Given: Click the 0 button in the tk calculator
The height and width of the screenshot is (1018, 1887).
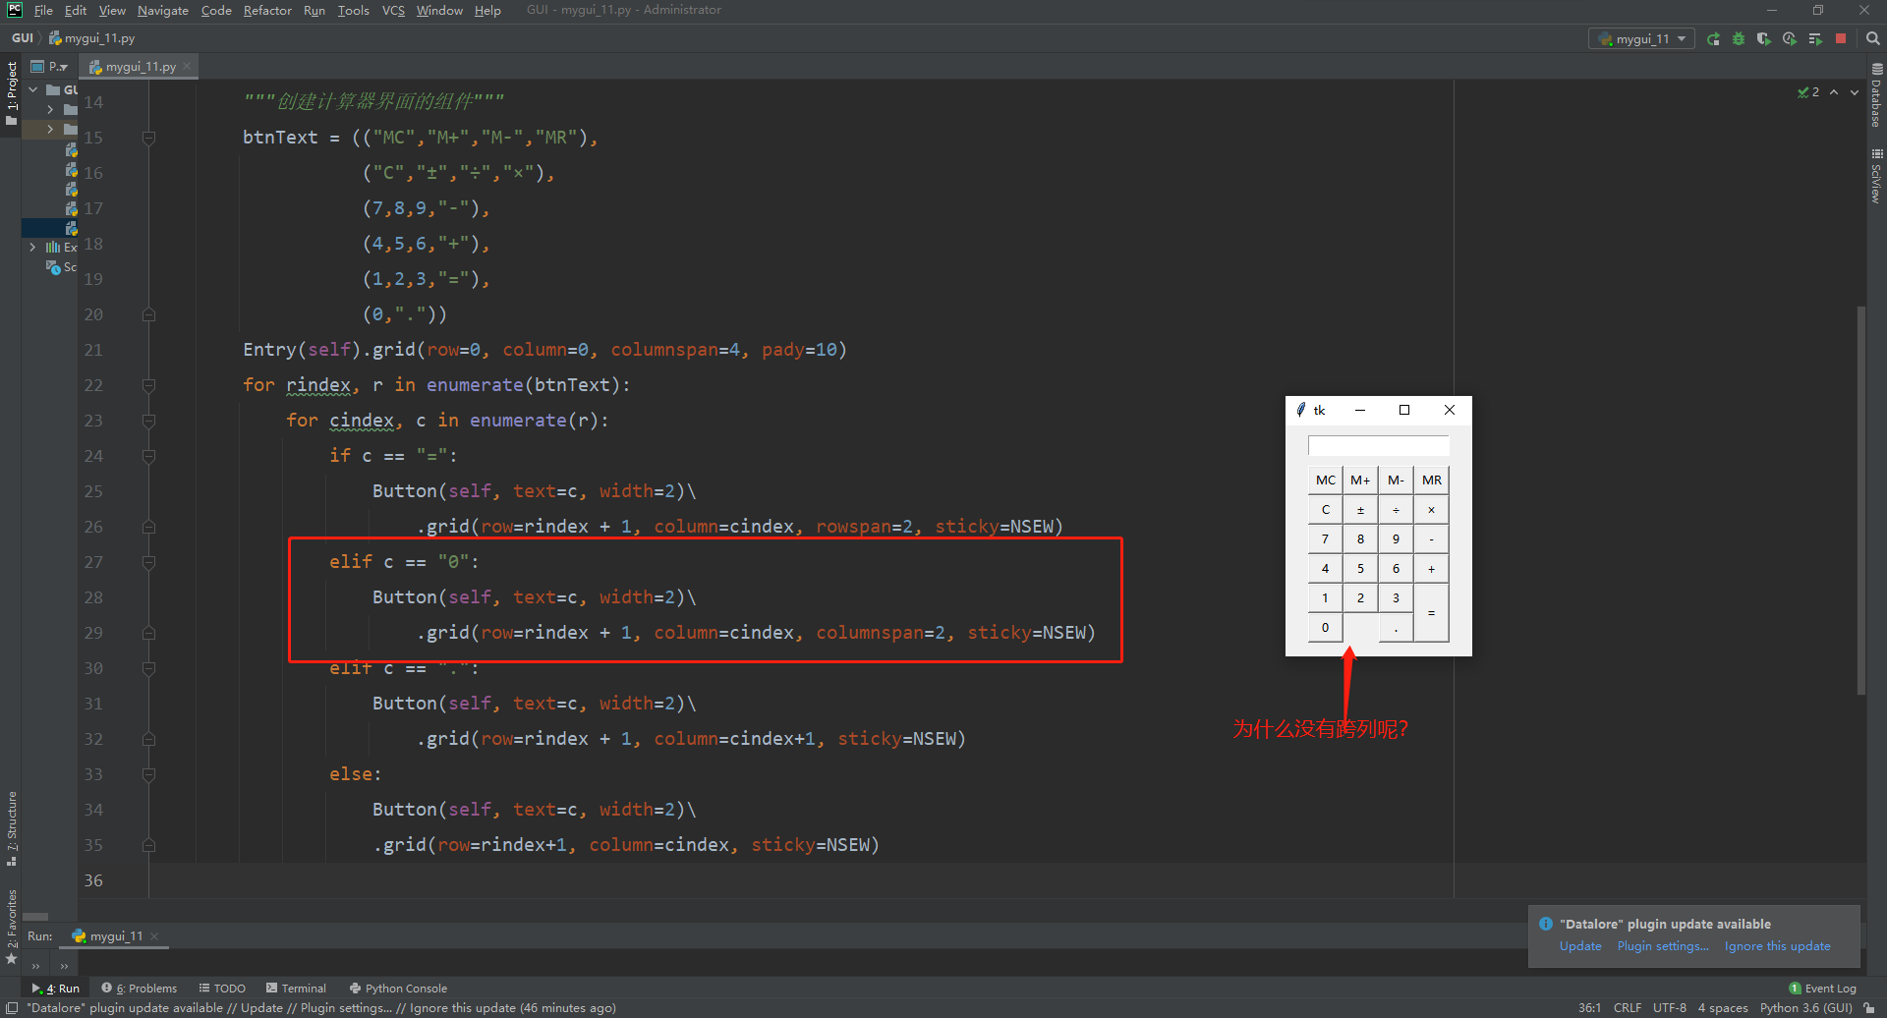Looking at the screenshot, I should point(1325,628).
